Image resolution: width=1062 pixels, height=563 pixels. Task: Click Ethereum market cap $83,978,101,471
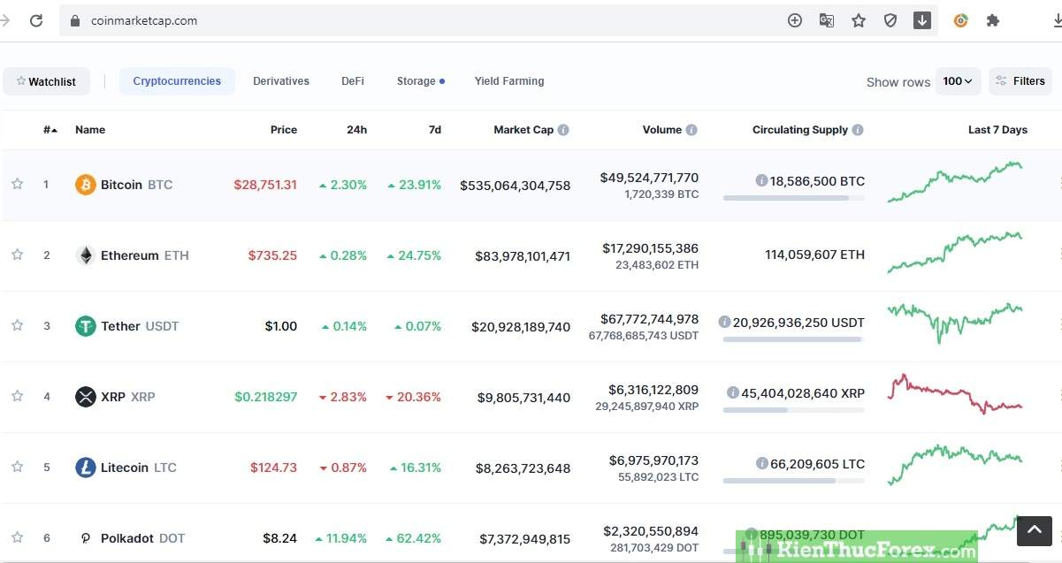pyautogui.click(x=523, y=256)
